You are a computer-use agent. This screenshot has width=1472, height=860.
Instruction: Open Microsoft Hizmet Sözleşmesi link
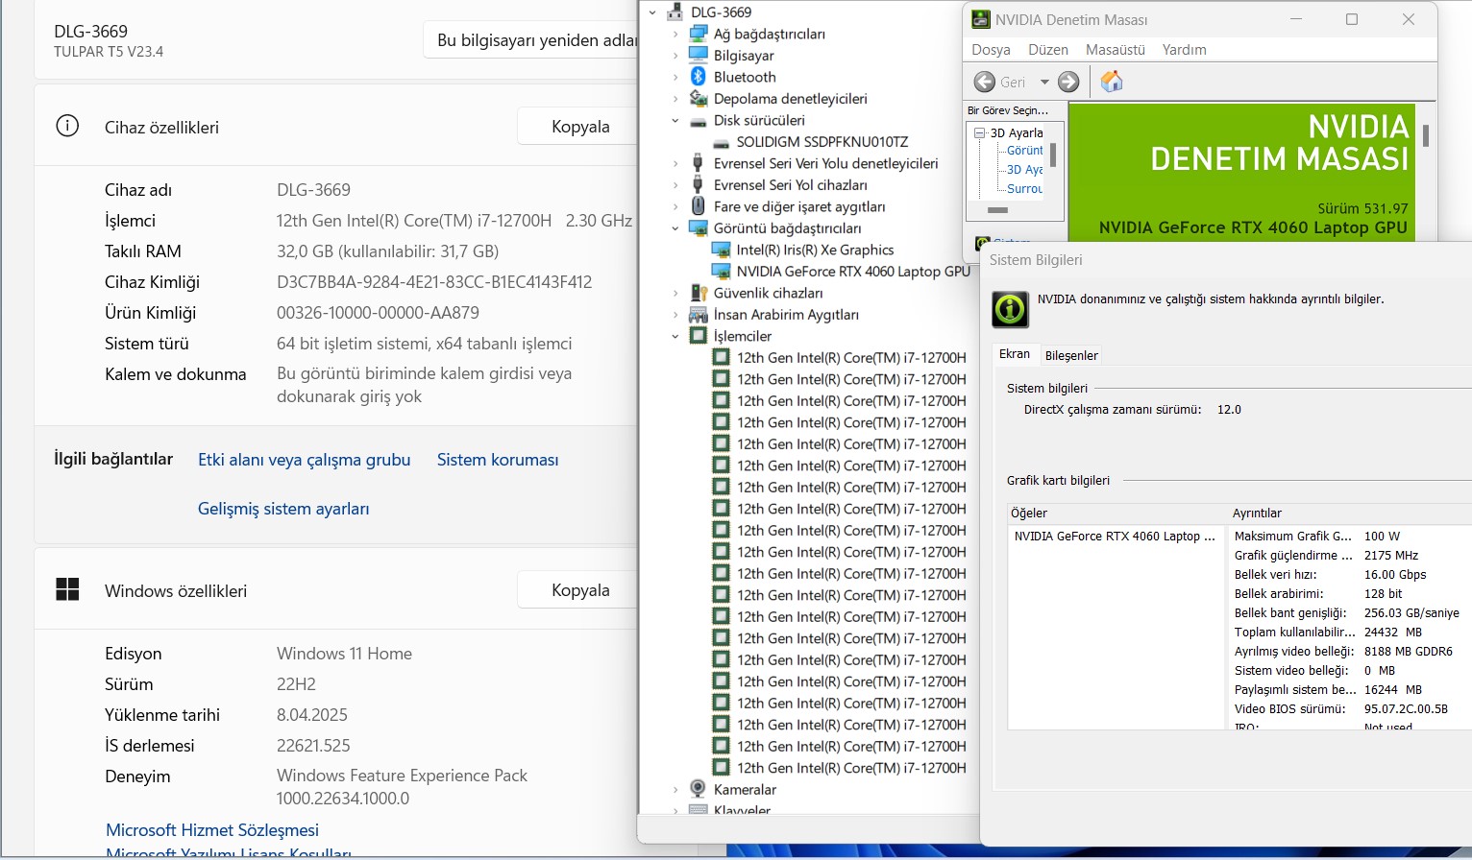[212, 830]
